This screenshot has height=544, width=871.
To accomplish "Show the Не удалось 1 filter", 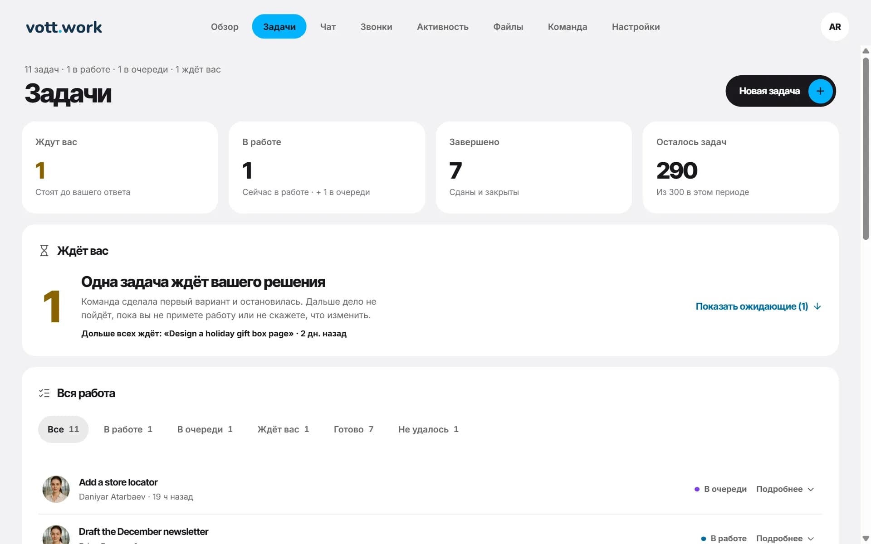I will 428,429.
